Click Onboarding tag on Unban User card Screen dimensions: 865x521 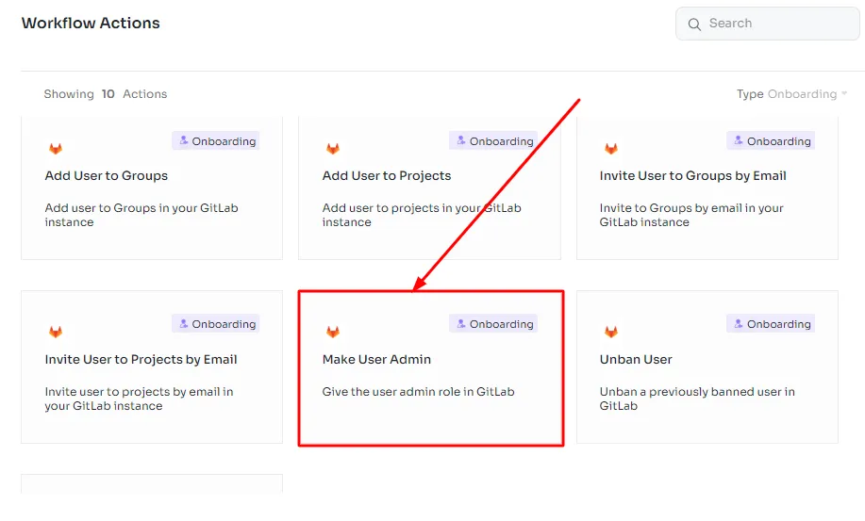tap(771, 324)
